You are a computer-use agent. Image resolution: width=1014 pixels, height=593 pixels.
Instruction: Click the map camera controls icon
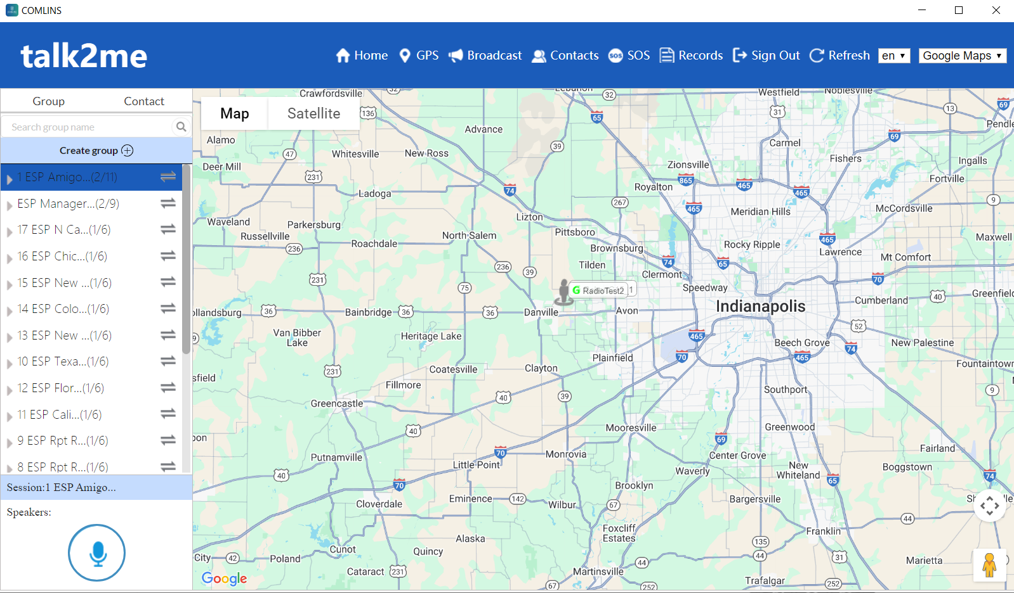coord(989,506)
